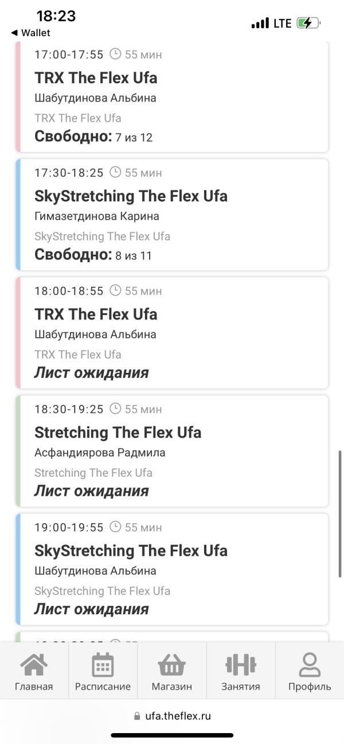
Task: Tap the clock icon on 17:30-18:25 class
Action: 115,172
